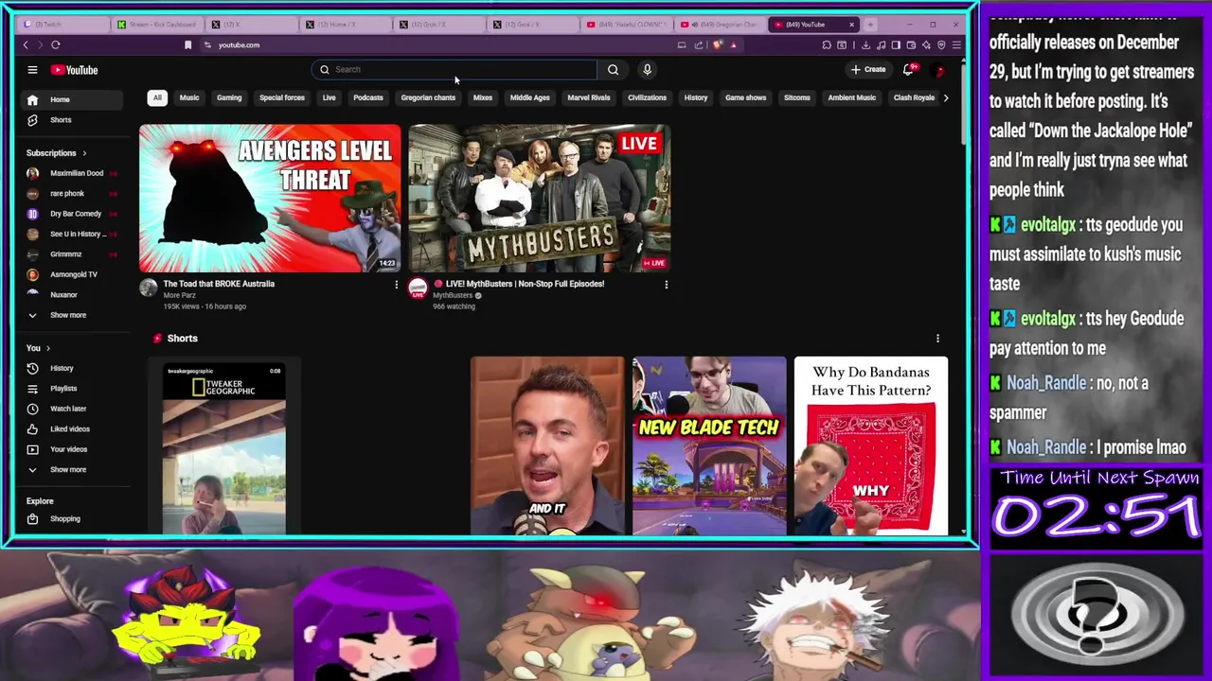
Task: Start voice search with the microphone icon
Action: pos(647,69)
